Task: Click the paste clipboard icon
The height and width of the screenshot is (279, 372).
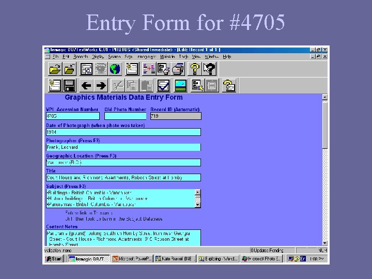Action: point(147,85)
